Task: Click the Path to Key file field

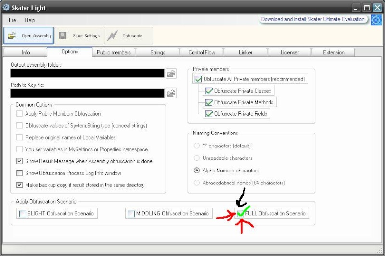Action: pyautogui.click(x=87, y=93)
